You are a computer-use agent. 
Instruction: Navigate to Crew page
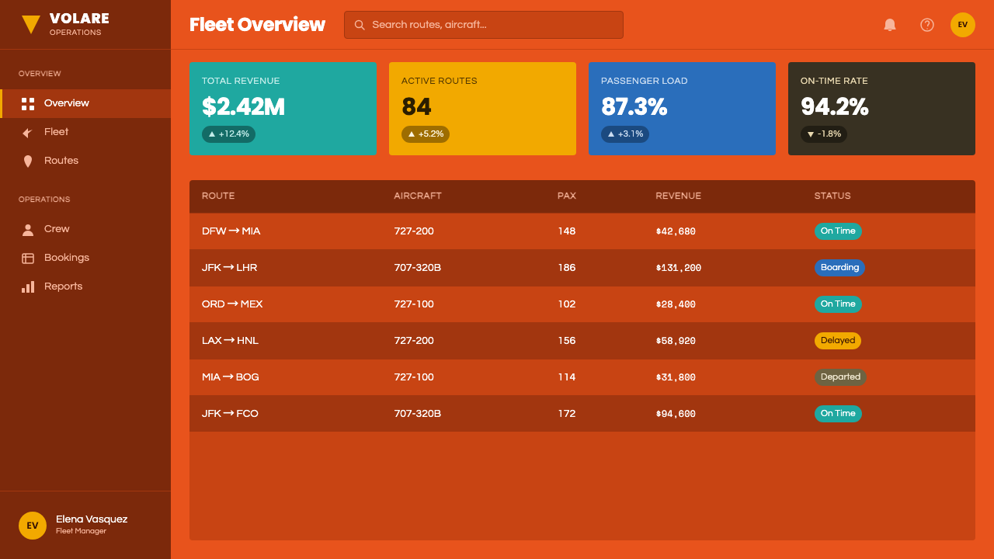click(x=85, y=229)
